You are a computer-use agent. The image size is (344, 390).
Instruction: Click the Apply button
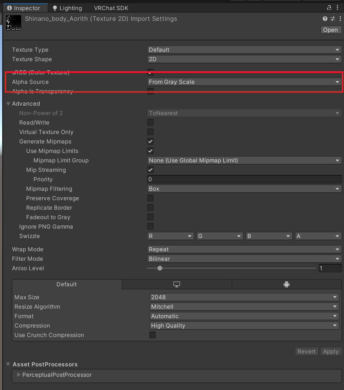tap(330, 352)
